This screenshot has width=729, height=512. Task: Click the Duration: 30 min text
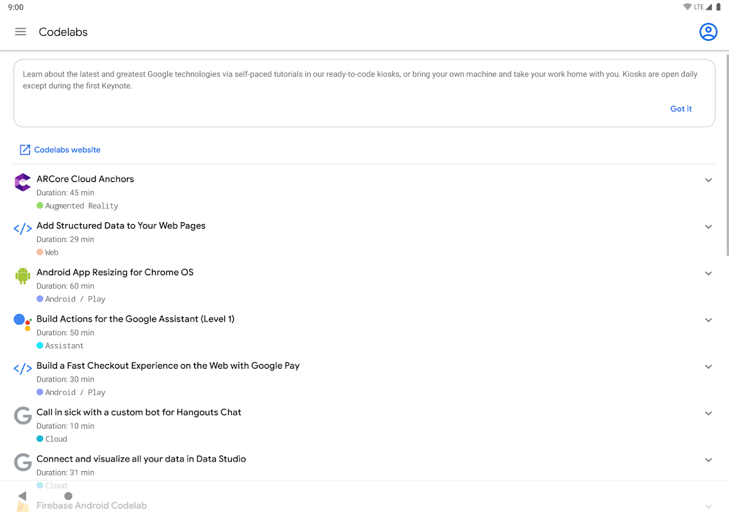tap(65, 380)
